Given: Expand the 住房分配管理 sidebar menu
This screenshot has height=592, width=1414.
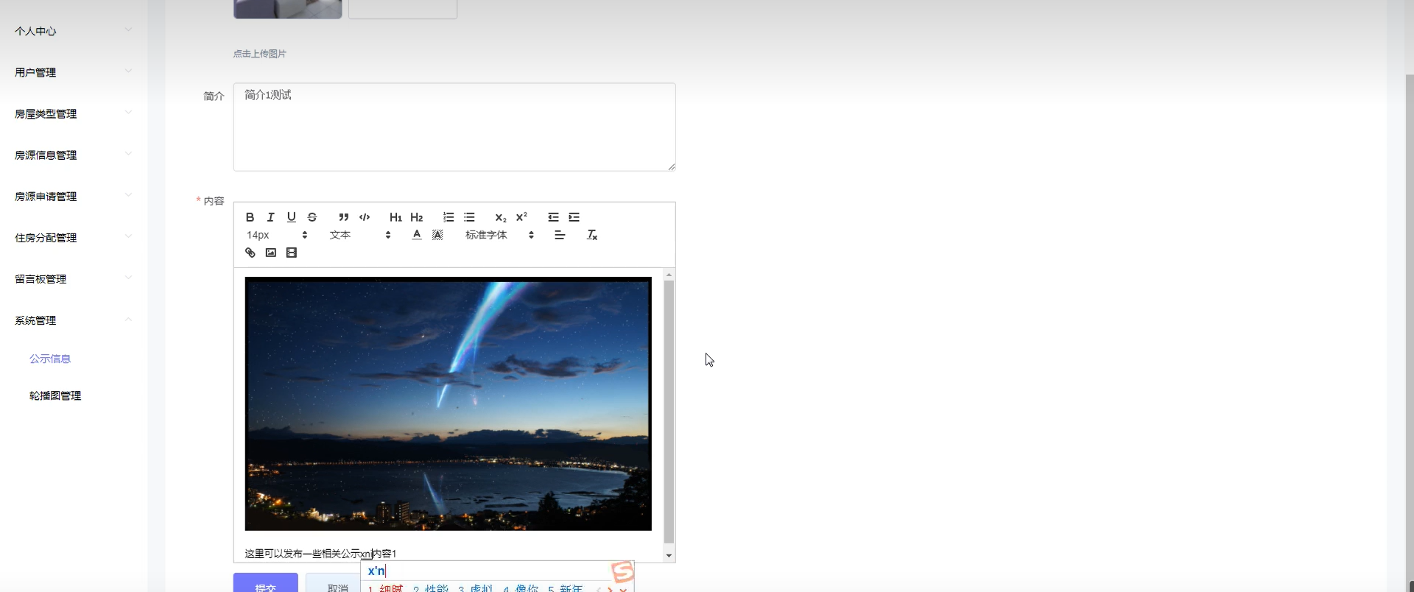Looking at the screenshot, I should [74, 237].
